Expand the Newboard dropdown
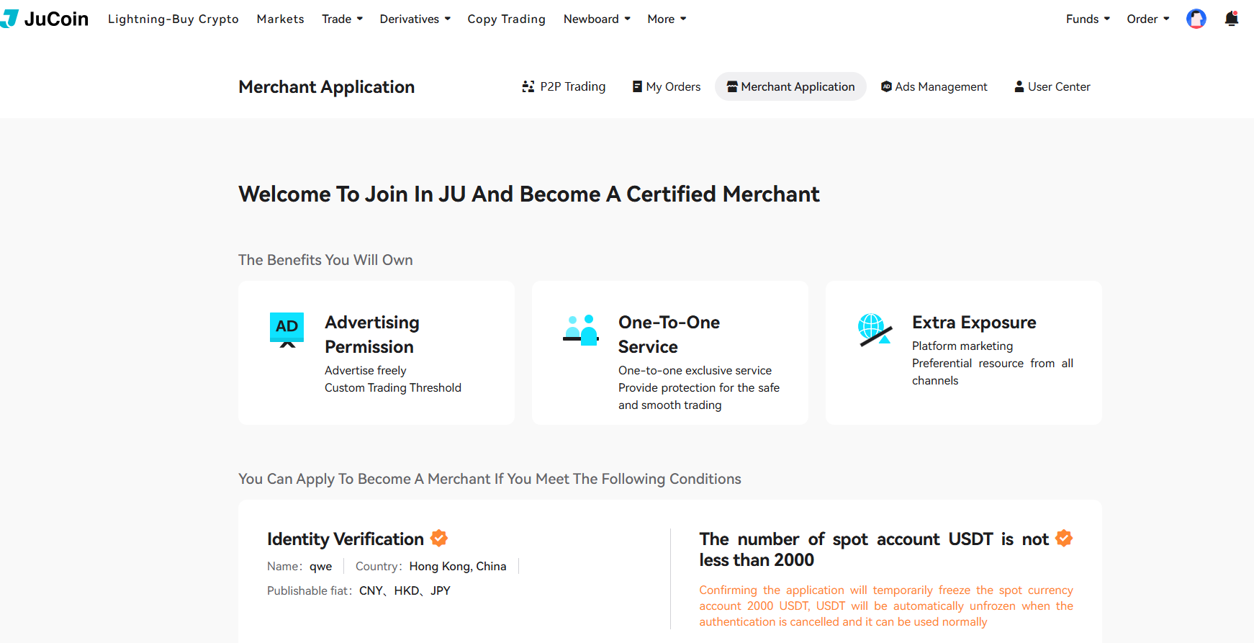 click(597, 19)
